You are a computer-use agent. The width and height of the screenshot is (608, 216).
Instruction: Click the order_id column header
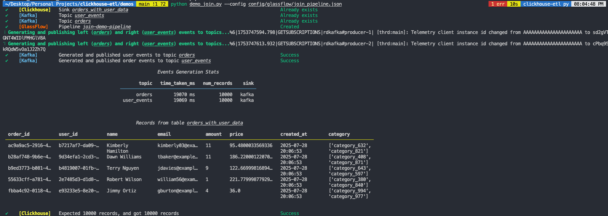pyautogui.click(x=19, y=134)
